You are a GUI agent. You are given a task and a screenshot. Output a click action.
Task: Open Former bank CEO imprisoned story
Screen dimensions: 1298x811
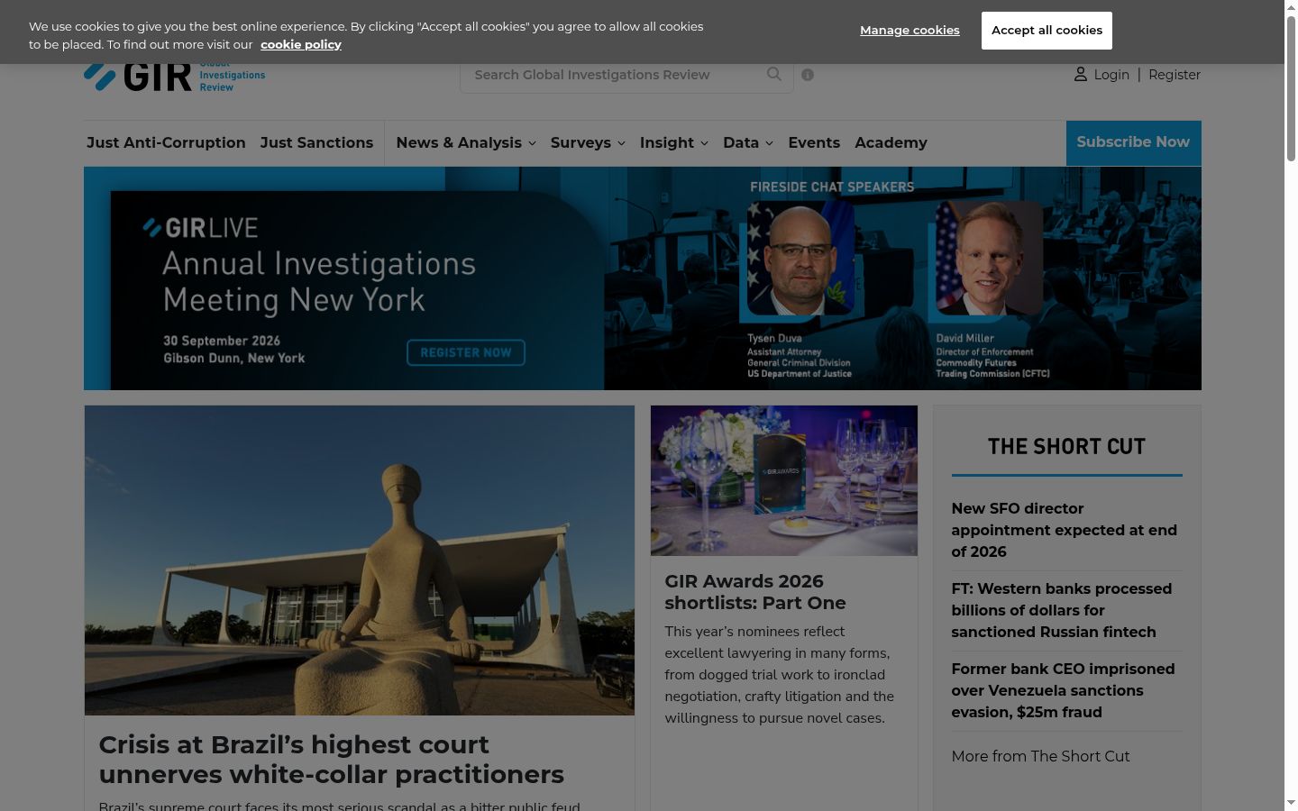click(1064, 690)
